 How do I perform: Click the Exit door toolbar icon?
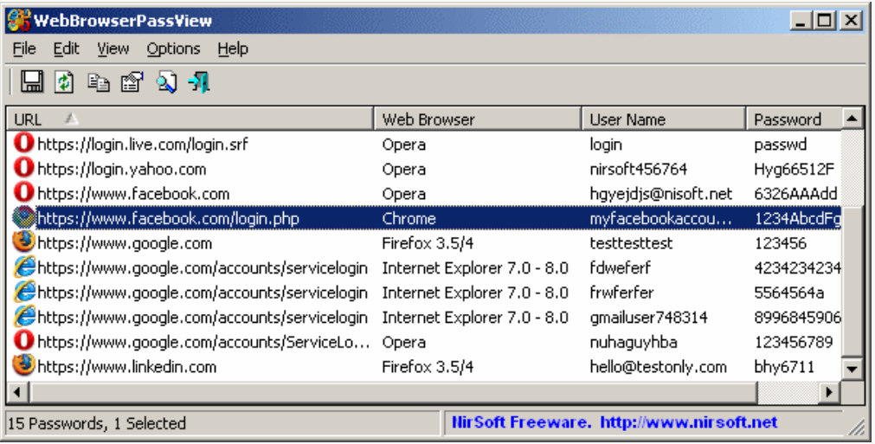(199, 82)
